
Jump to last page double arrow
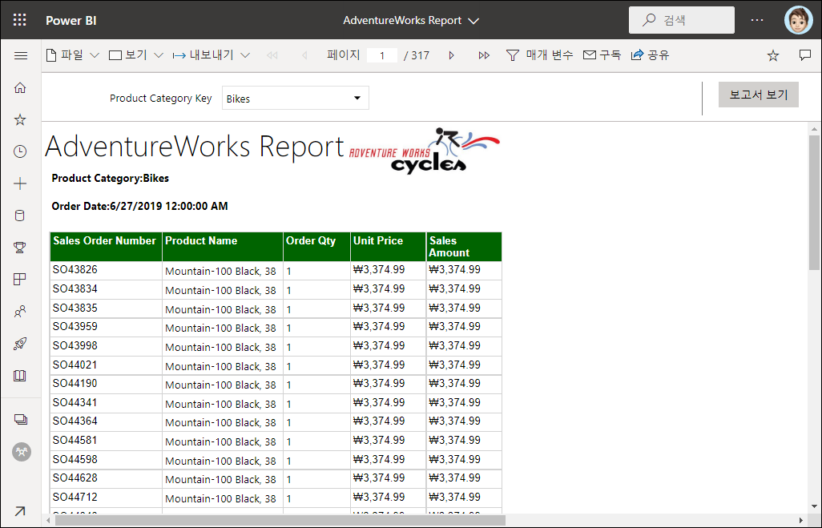[484, 55]
